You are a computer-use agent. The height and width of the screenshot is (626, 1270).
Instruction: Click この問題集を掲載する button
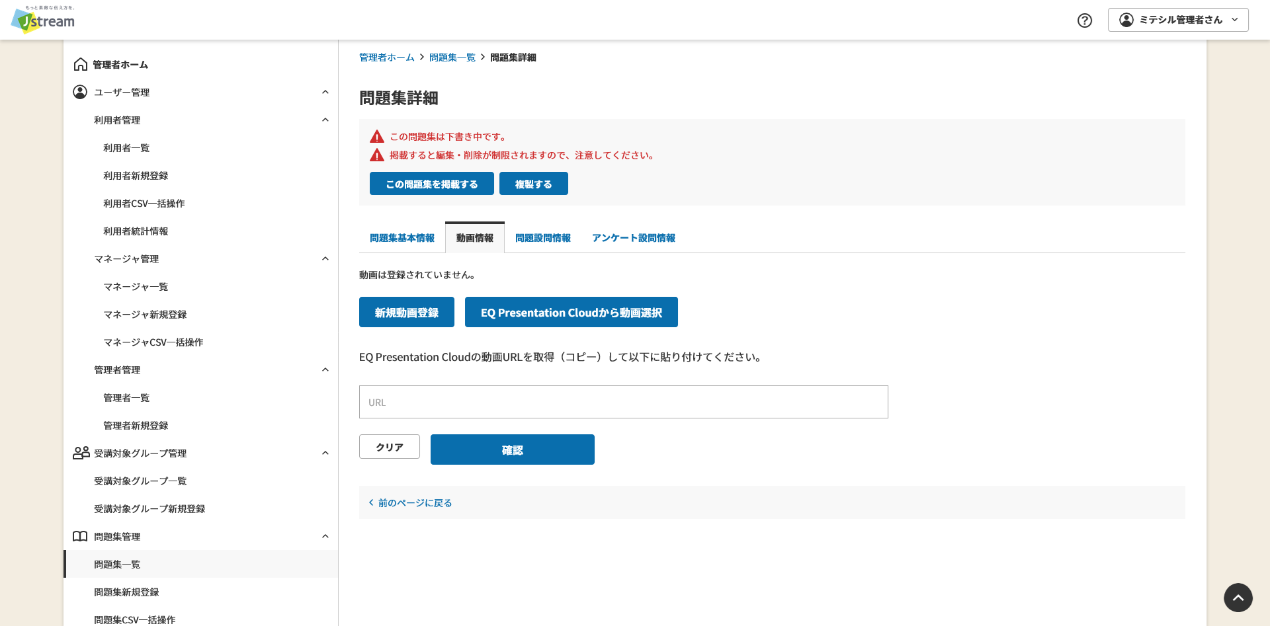pos(432,184)
